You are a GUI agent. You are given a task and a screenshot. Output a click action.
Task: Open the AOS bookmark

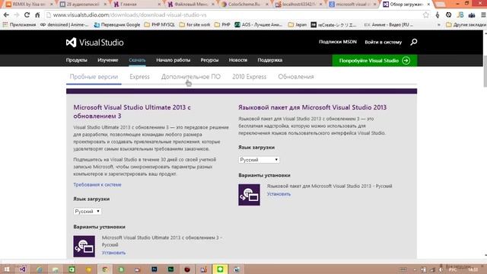(259, 24)
